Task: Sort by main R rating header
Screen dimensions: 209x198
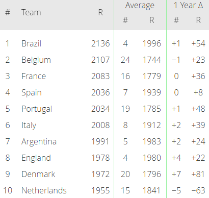Action: click(x=100, y=12)
